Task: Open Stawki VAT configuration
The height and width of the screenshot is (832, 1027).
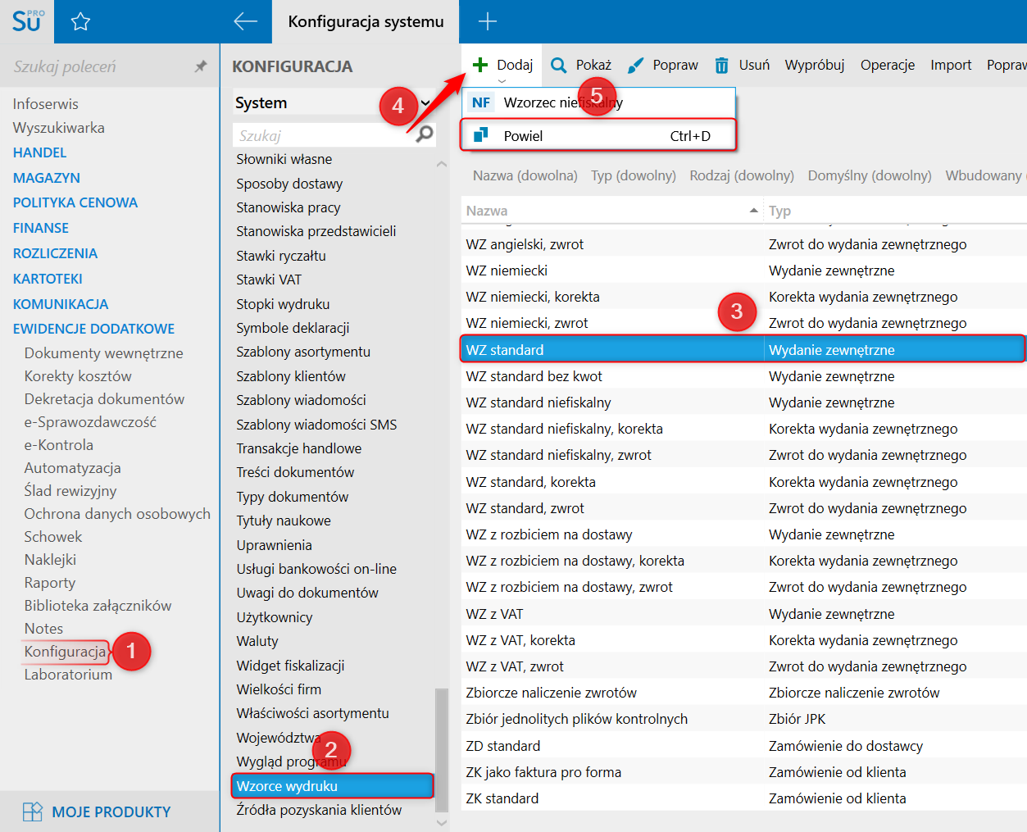Action: [x=269, y=280]
